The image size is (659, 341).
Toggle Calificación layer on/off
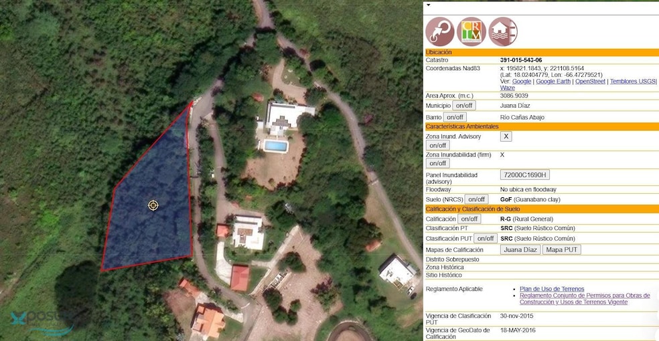(469, 219)
